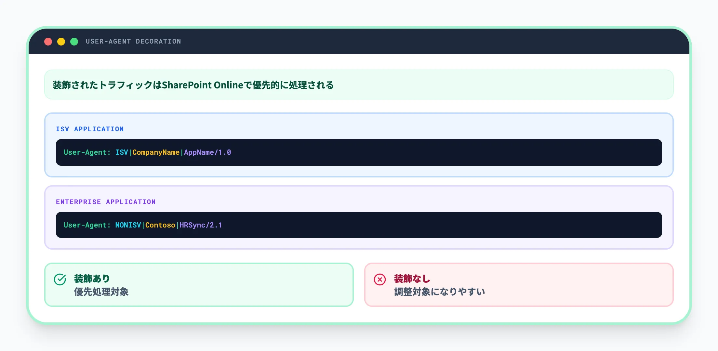The image size is (718, 351).
Task: Click the USER-AGENT DECORATION title
Action: [133, 41]
